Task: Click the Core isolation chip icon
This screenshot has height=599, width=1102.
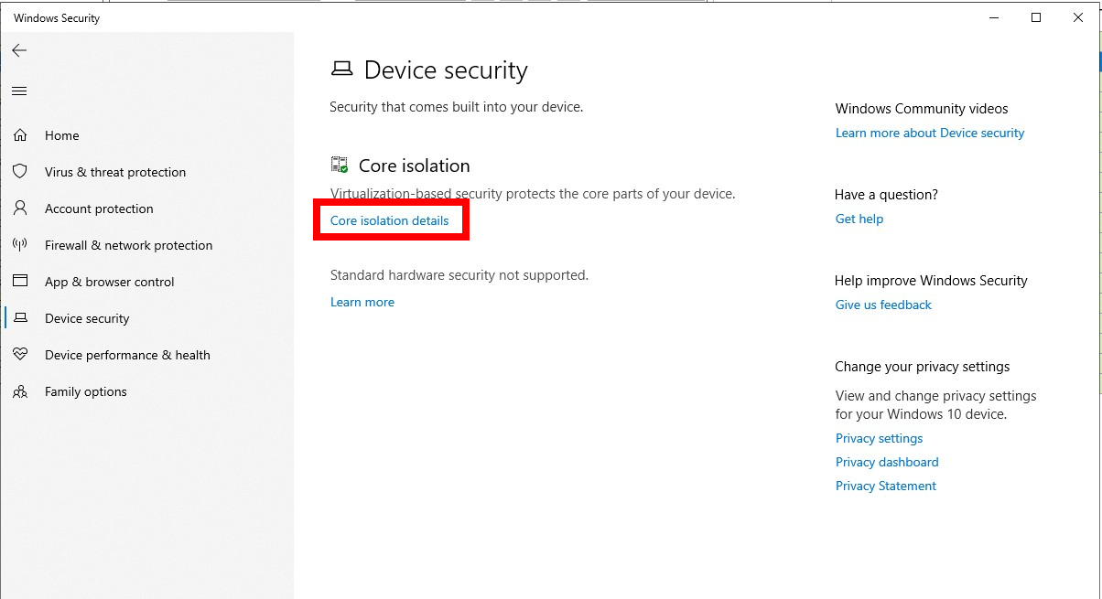Action: 340,165
